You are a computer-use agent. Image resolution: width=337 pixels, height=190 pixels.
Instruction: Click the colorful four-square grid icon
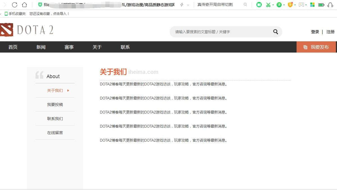coord(312,5)
